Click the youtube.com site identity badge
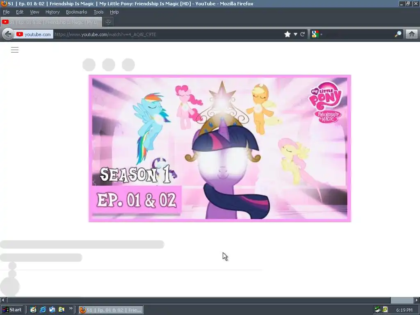 [34, 34]
